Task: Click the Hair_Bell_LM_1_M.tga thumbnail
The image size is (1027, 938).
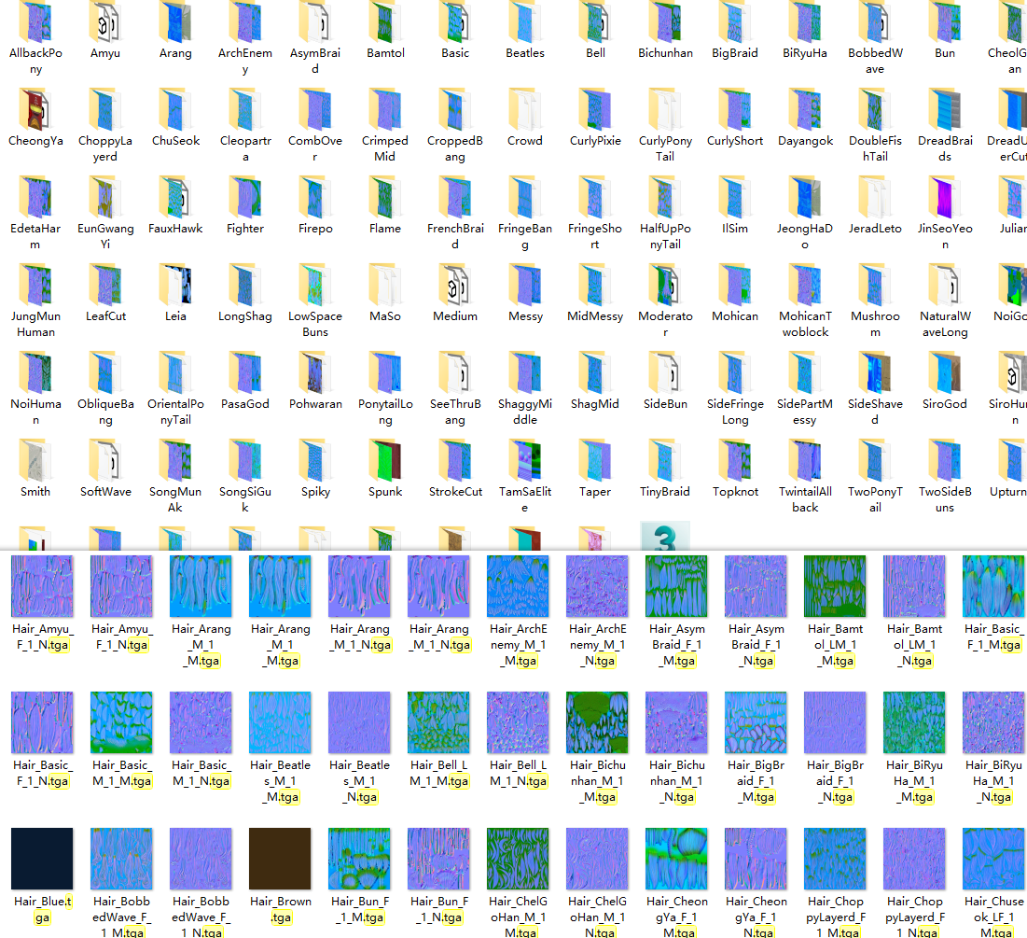Action: coord(438,722)
